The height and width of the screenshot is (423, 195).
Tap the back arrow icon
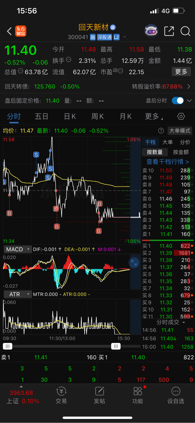(x=9, y=31)
